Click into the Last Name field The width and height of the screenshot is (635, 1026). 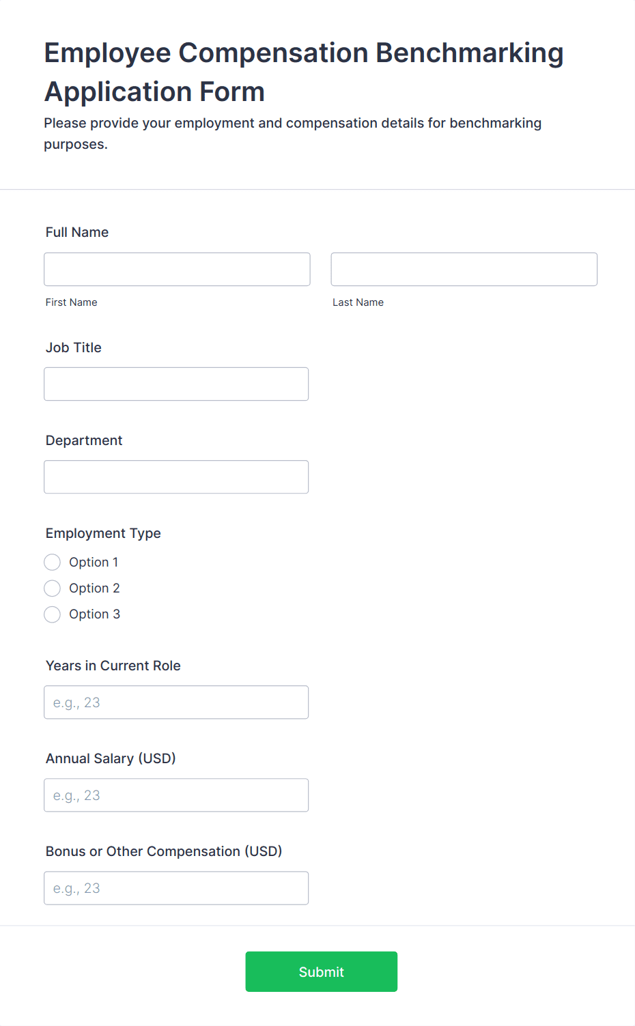(x=463, y=269)
